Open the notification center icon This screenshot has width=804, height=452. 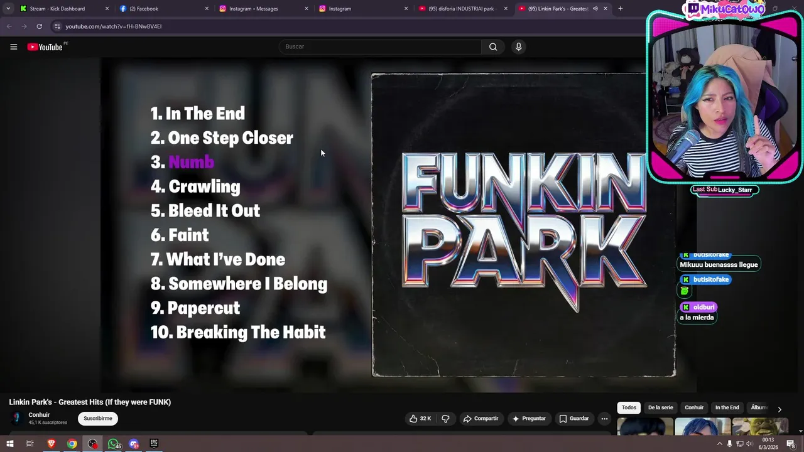coord(791,444)
